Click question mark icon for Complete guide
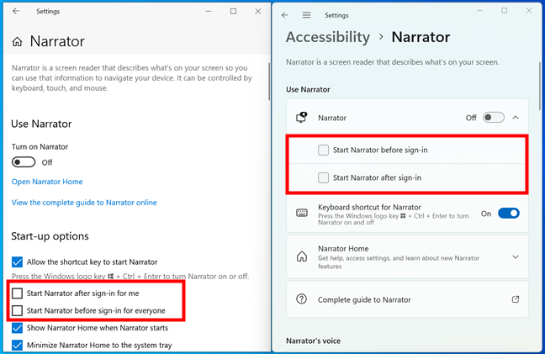The width and height of the screenshot is (545, 354). (x=301, y=299)
